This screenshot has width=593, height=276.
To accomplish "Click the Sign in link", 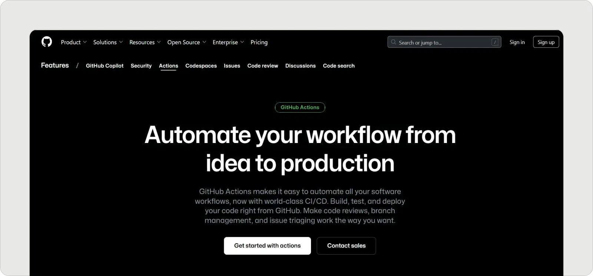I will pos(517,42).
